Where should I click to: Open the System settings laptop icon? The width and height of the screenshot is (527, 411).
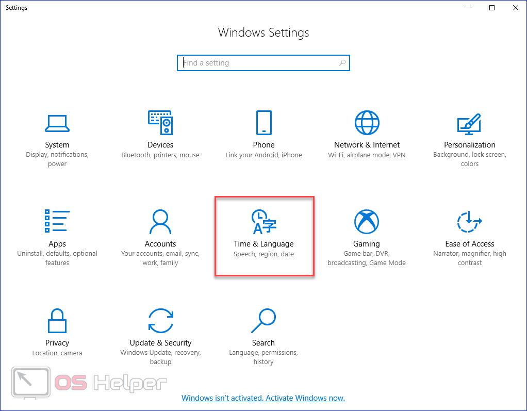coord(57,123)
